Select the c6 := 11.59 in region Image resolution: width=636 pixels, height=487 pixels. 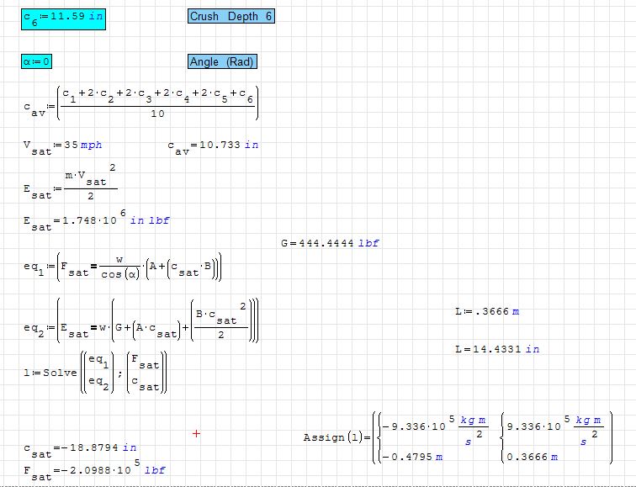point(63,18)
